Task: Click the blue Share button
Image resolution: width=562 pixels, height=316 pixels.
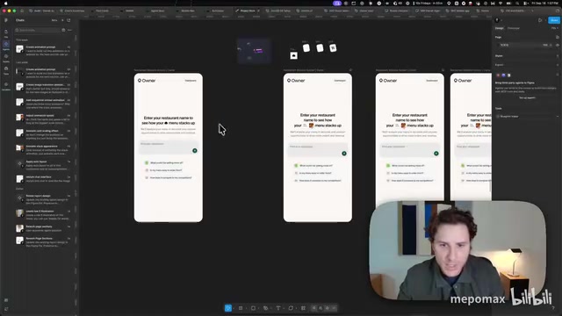Action: tap(554, 20)
